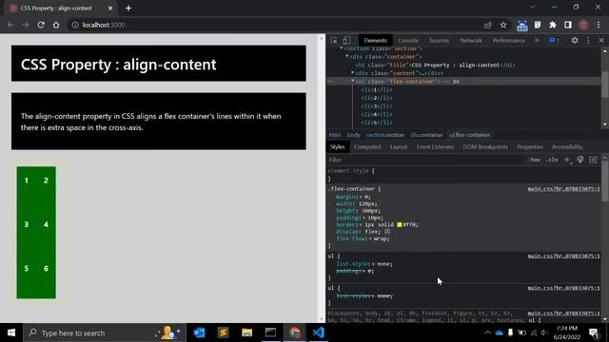Expand the div class content node
Screen dimensions: 609x342
(353, 73)
